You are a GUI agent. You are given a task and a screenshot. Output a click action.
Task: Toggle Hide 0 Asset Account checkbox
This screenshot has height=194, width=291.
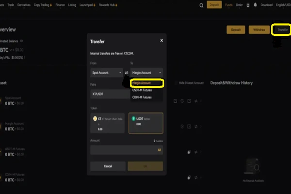tap(176, 83)
